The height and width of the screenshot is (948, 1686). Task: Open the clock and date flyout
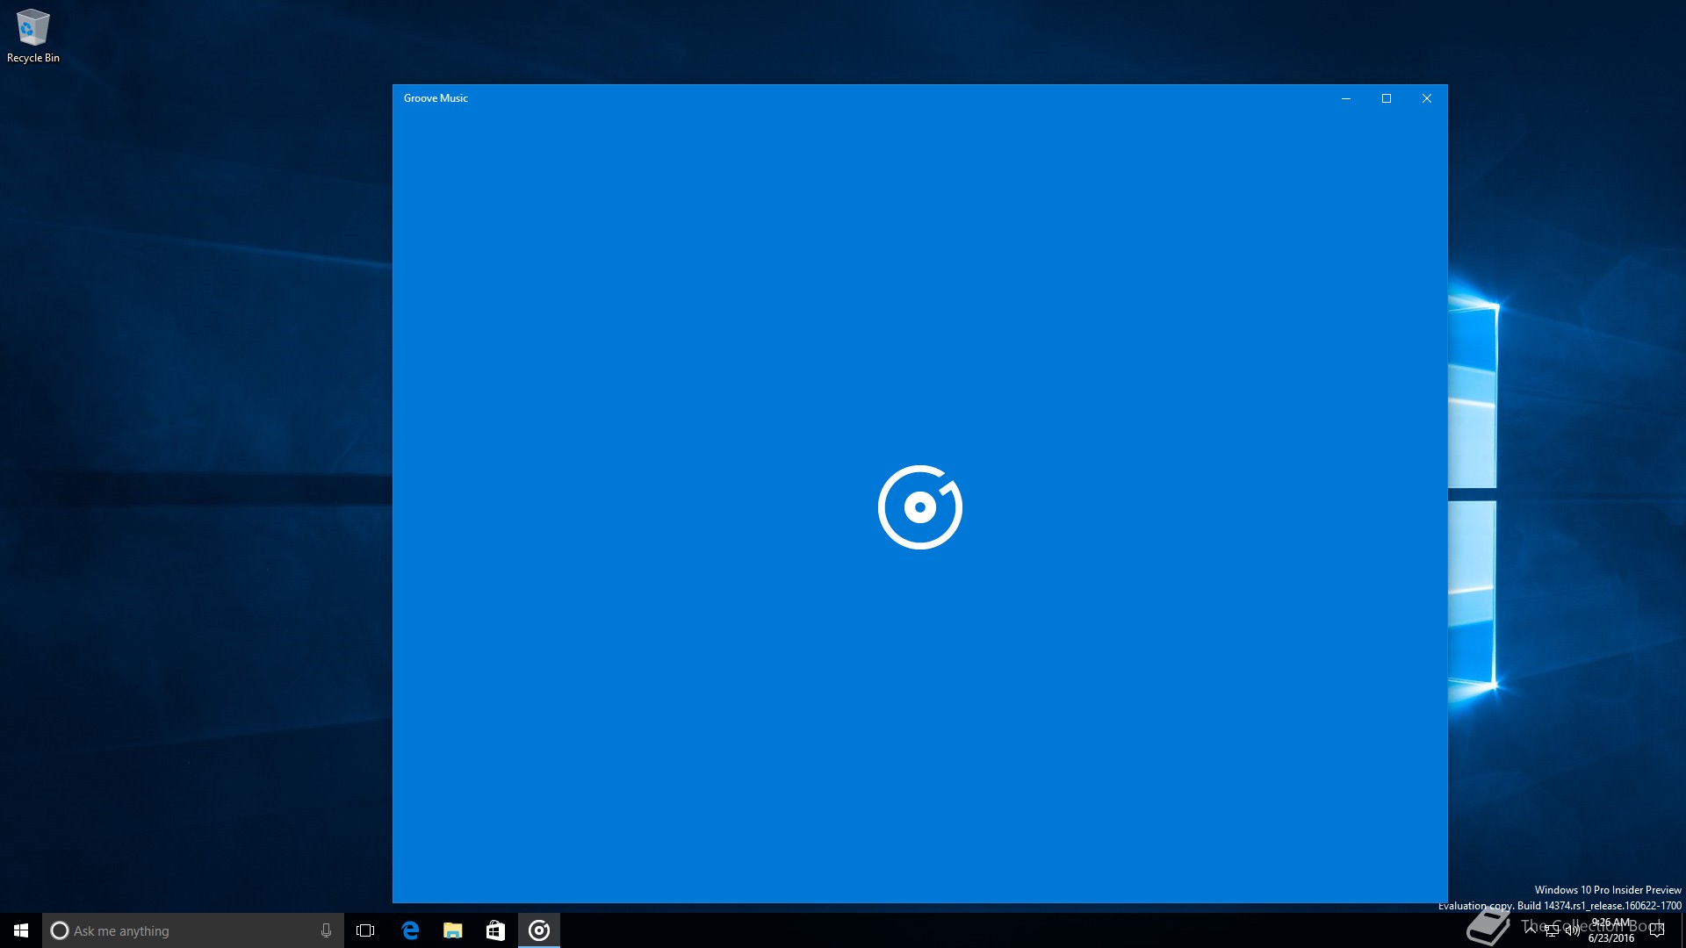tap(1611, 930)
